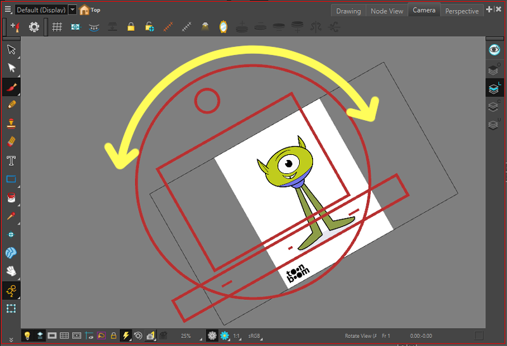Activate the Eraser tool
This screenshot has height=346, width=507.
click(x=11, y=141)
